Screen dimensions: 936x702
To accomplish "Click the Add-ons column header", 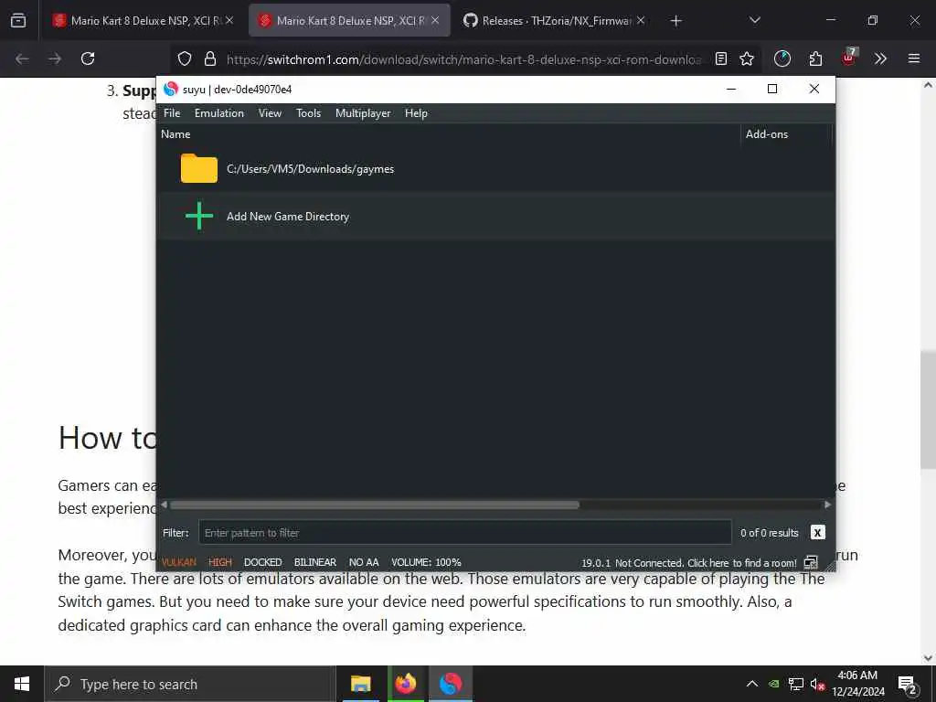I will [767, 134].
